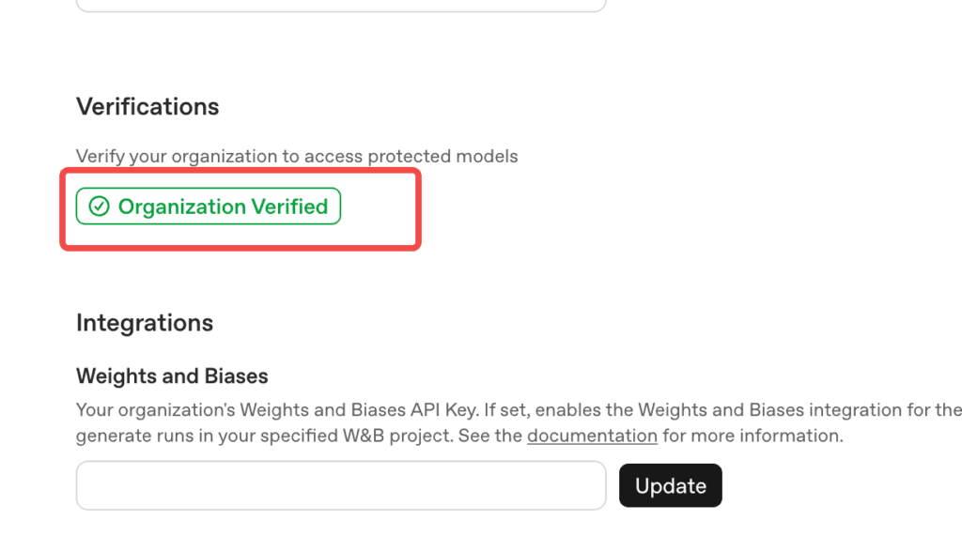Click the 'generate runs' text
This screenshot has width=962, height=551.
point(130,436)
